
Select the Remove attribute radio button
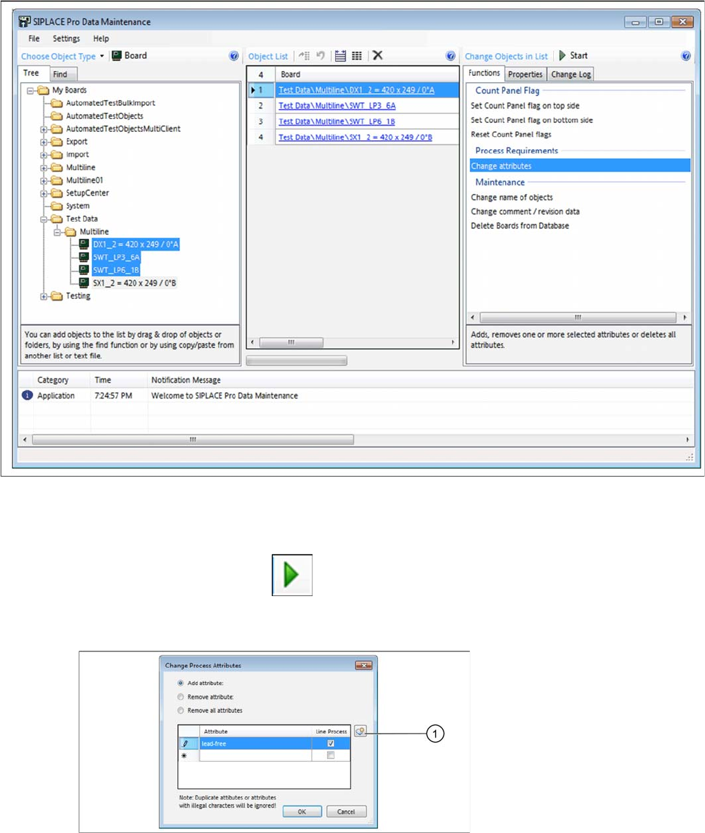coord(181,697)
